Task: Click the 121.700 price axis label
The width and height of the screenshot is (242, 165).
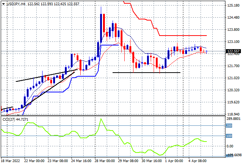Action: tap(233, 66)
